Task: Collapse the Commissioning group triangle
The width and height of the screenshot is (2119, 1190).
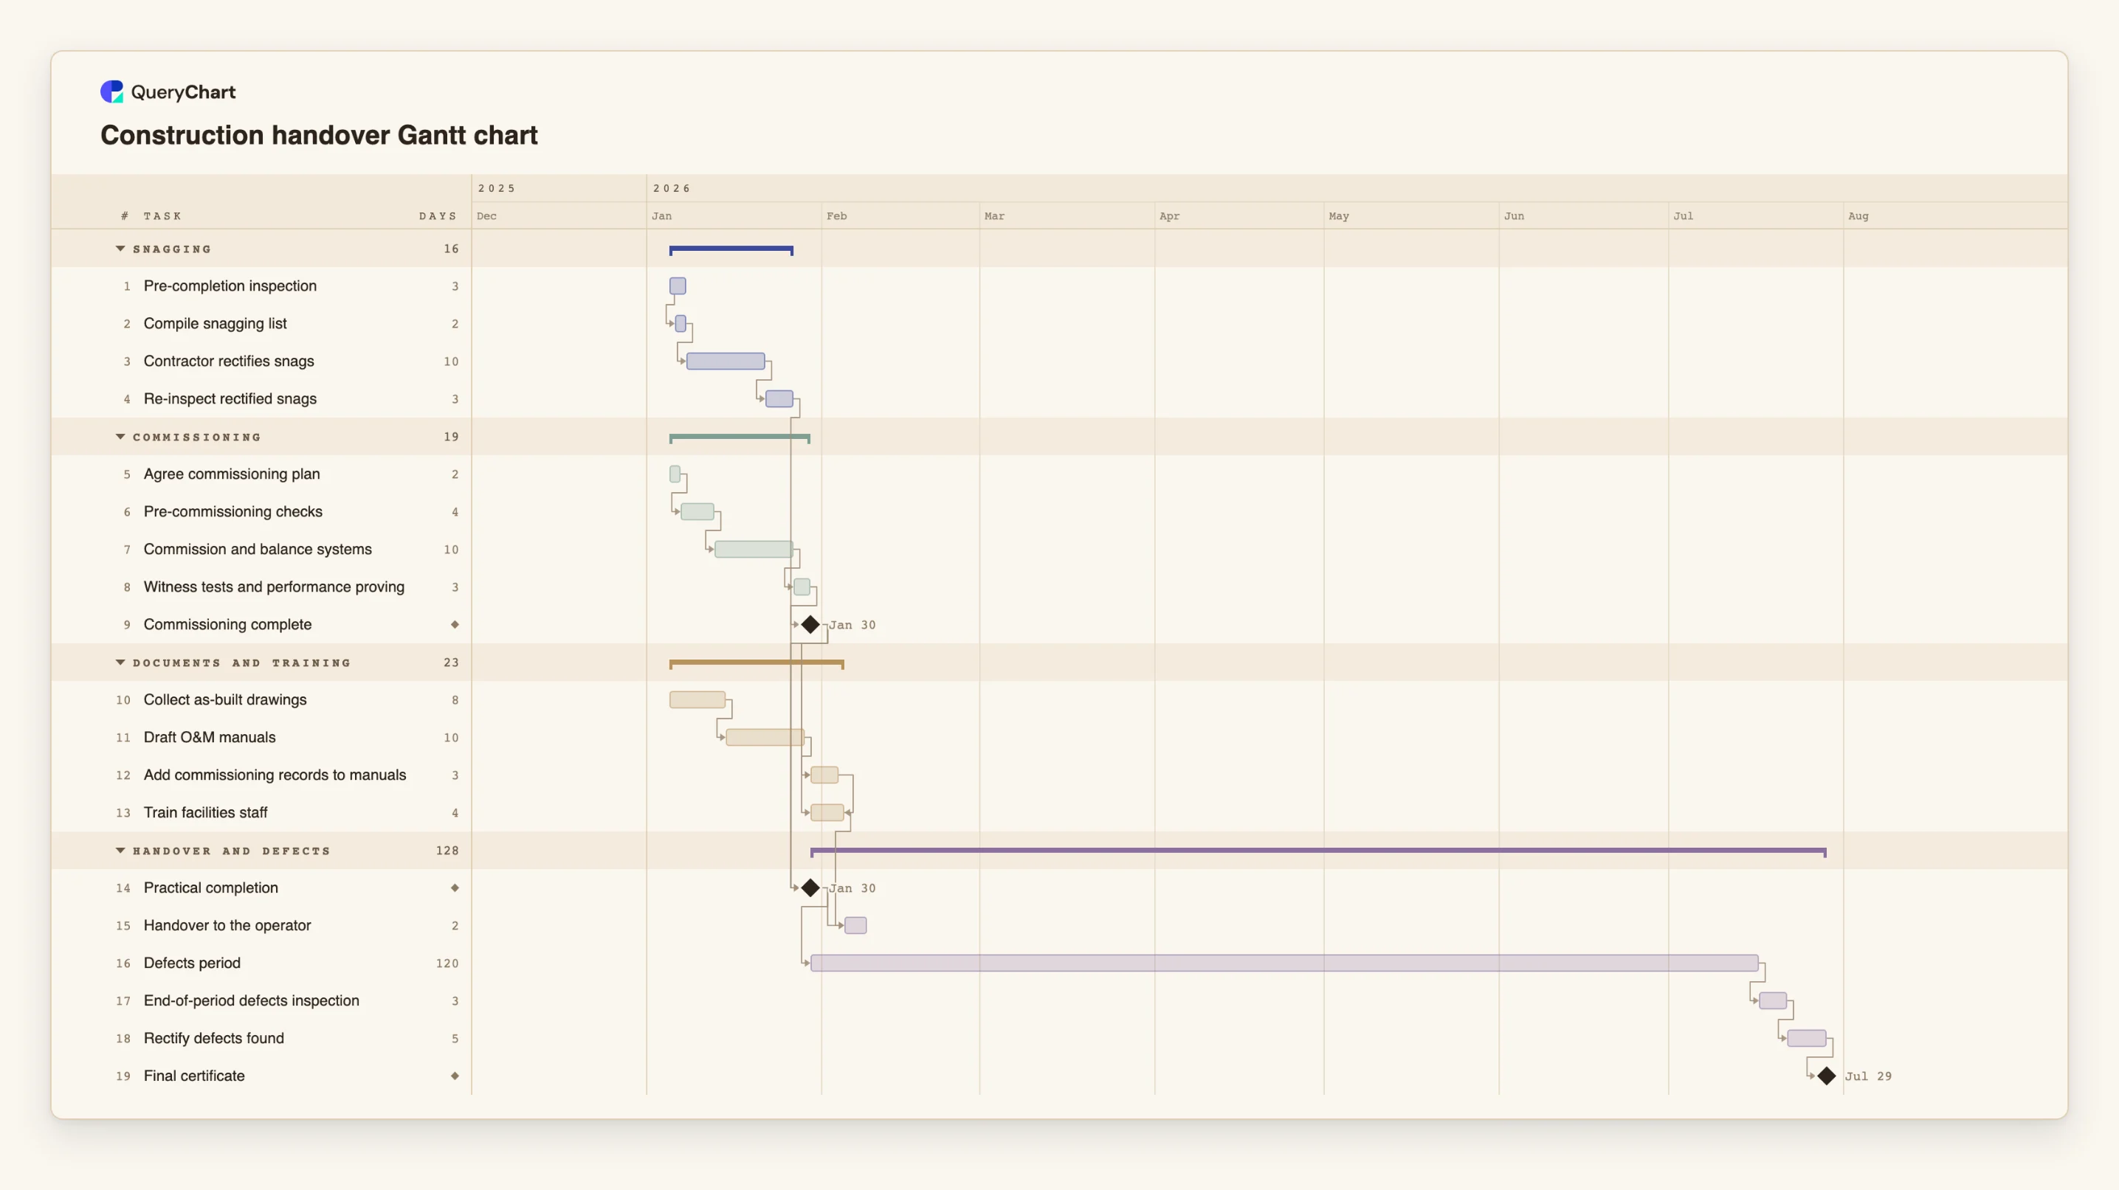Action: 120,437
